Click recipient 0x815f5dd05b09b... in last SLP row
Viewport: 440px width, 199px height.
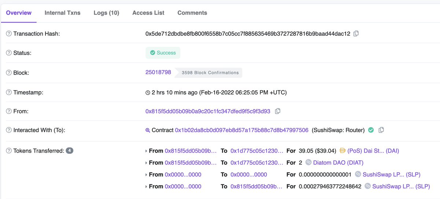(x=257, y=186)
